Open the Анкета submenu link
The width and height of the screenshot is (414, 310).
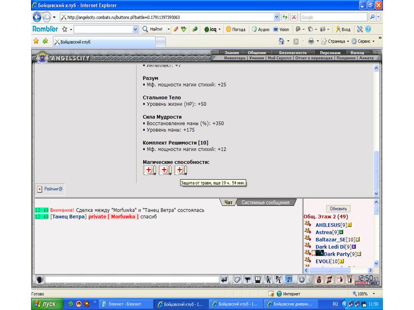[366, 58]
